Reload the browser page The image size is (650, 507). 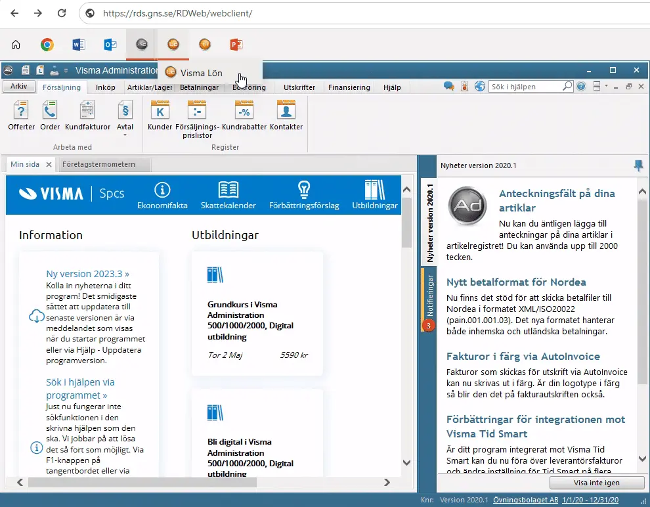pos(62,13)
